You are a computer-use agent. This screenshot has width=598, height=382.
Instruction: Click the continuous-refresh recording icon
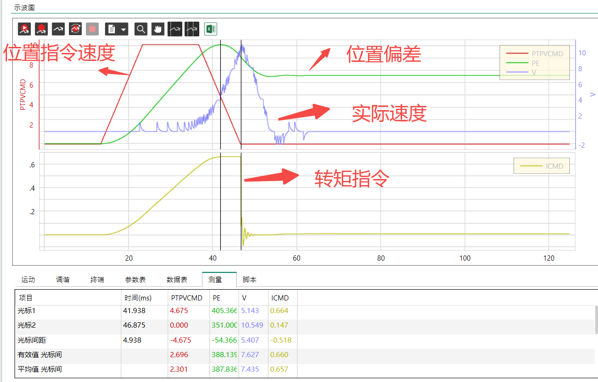click(x=75, y=29)
